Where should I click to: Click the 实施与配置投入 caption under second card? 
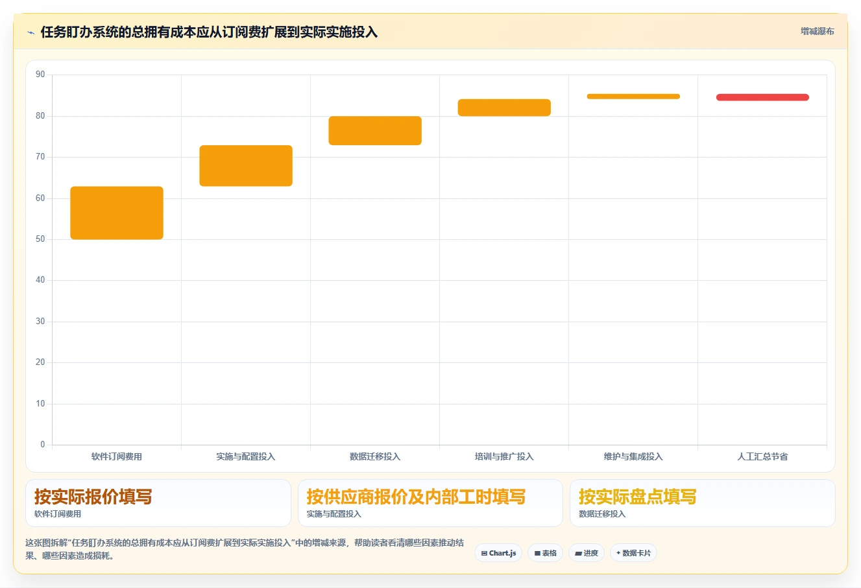(x=333, y=514)
